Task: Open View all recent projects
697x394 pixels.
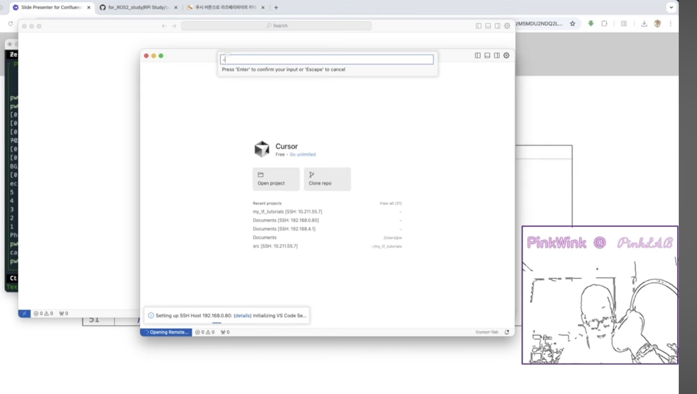Action: pyautogui.click(x=390, y=203)
